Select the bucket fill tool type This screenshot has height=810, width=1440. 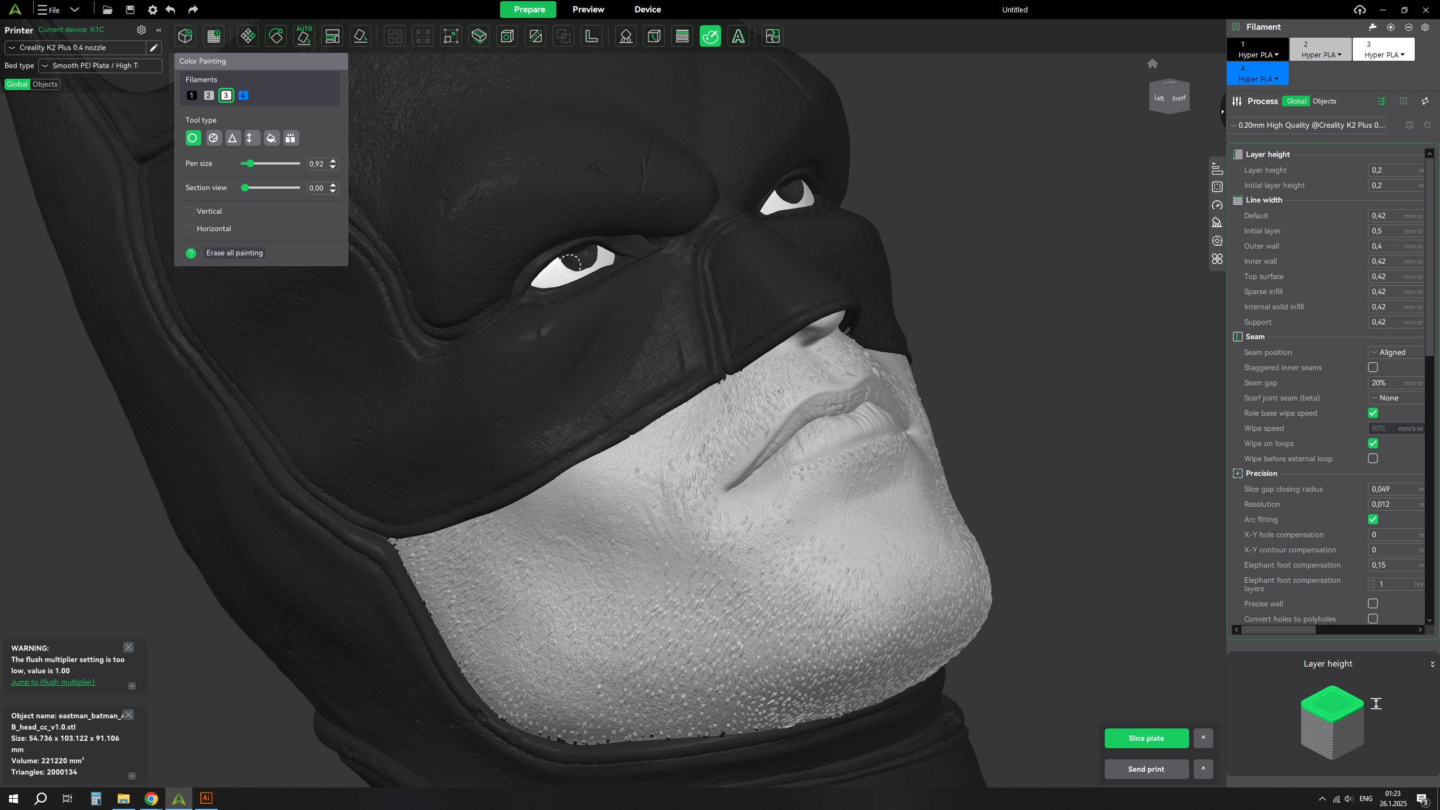coord(271,138)
